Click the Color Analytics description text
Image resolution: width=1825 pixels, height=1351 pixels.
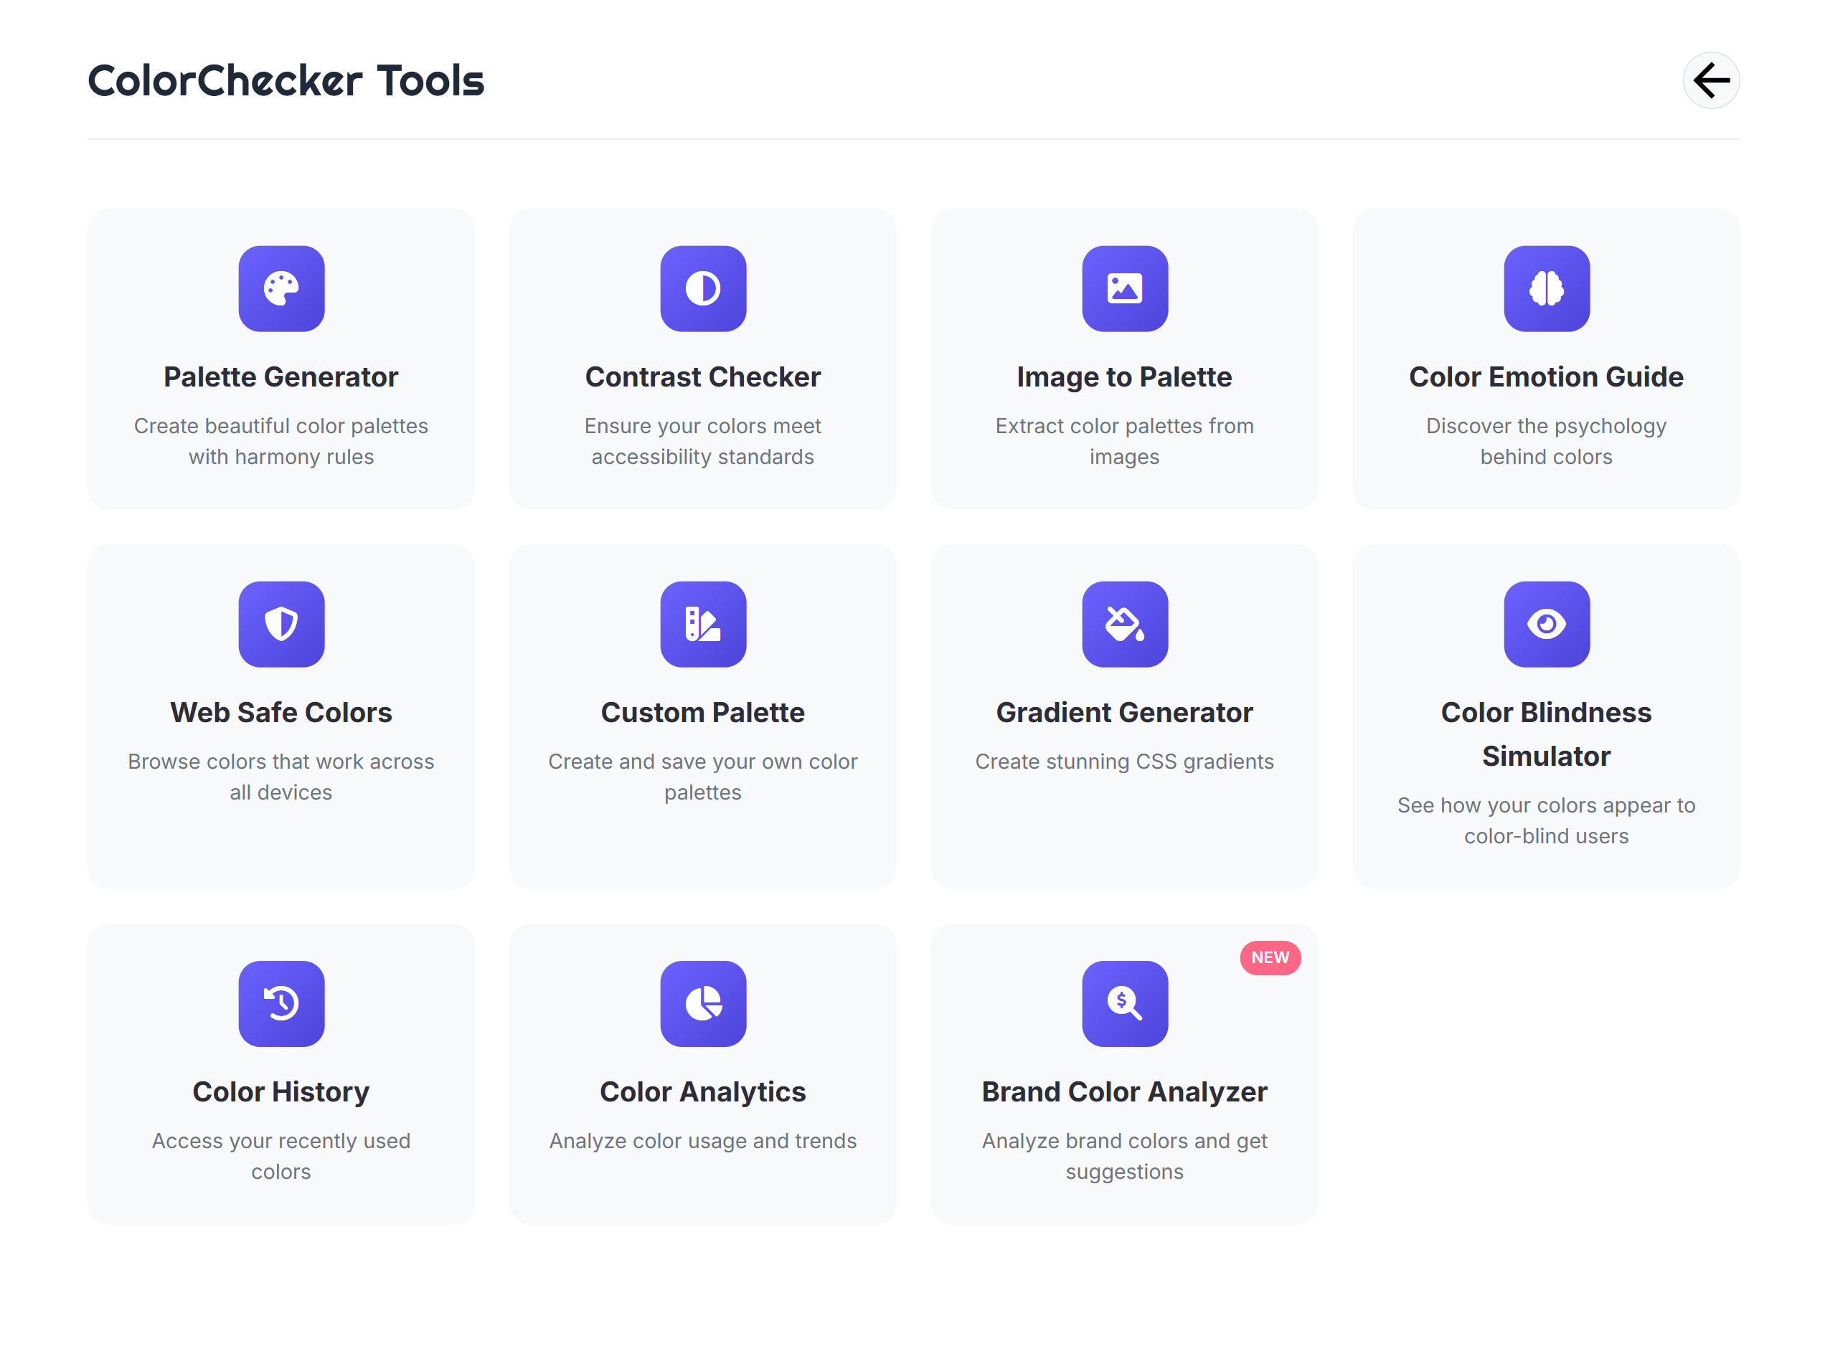[x=703, y=1141]
